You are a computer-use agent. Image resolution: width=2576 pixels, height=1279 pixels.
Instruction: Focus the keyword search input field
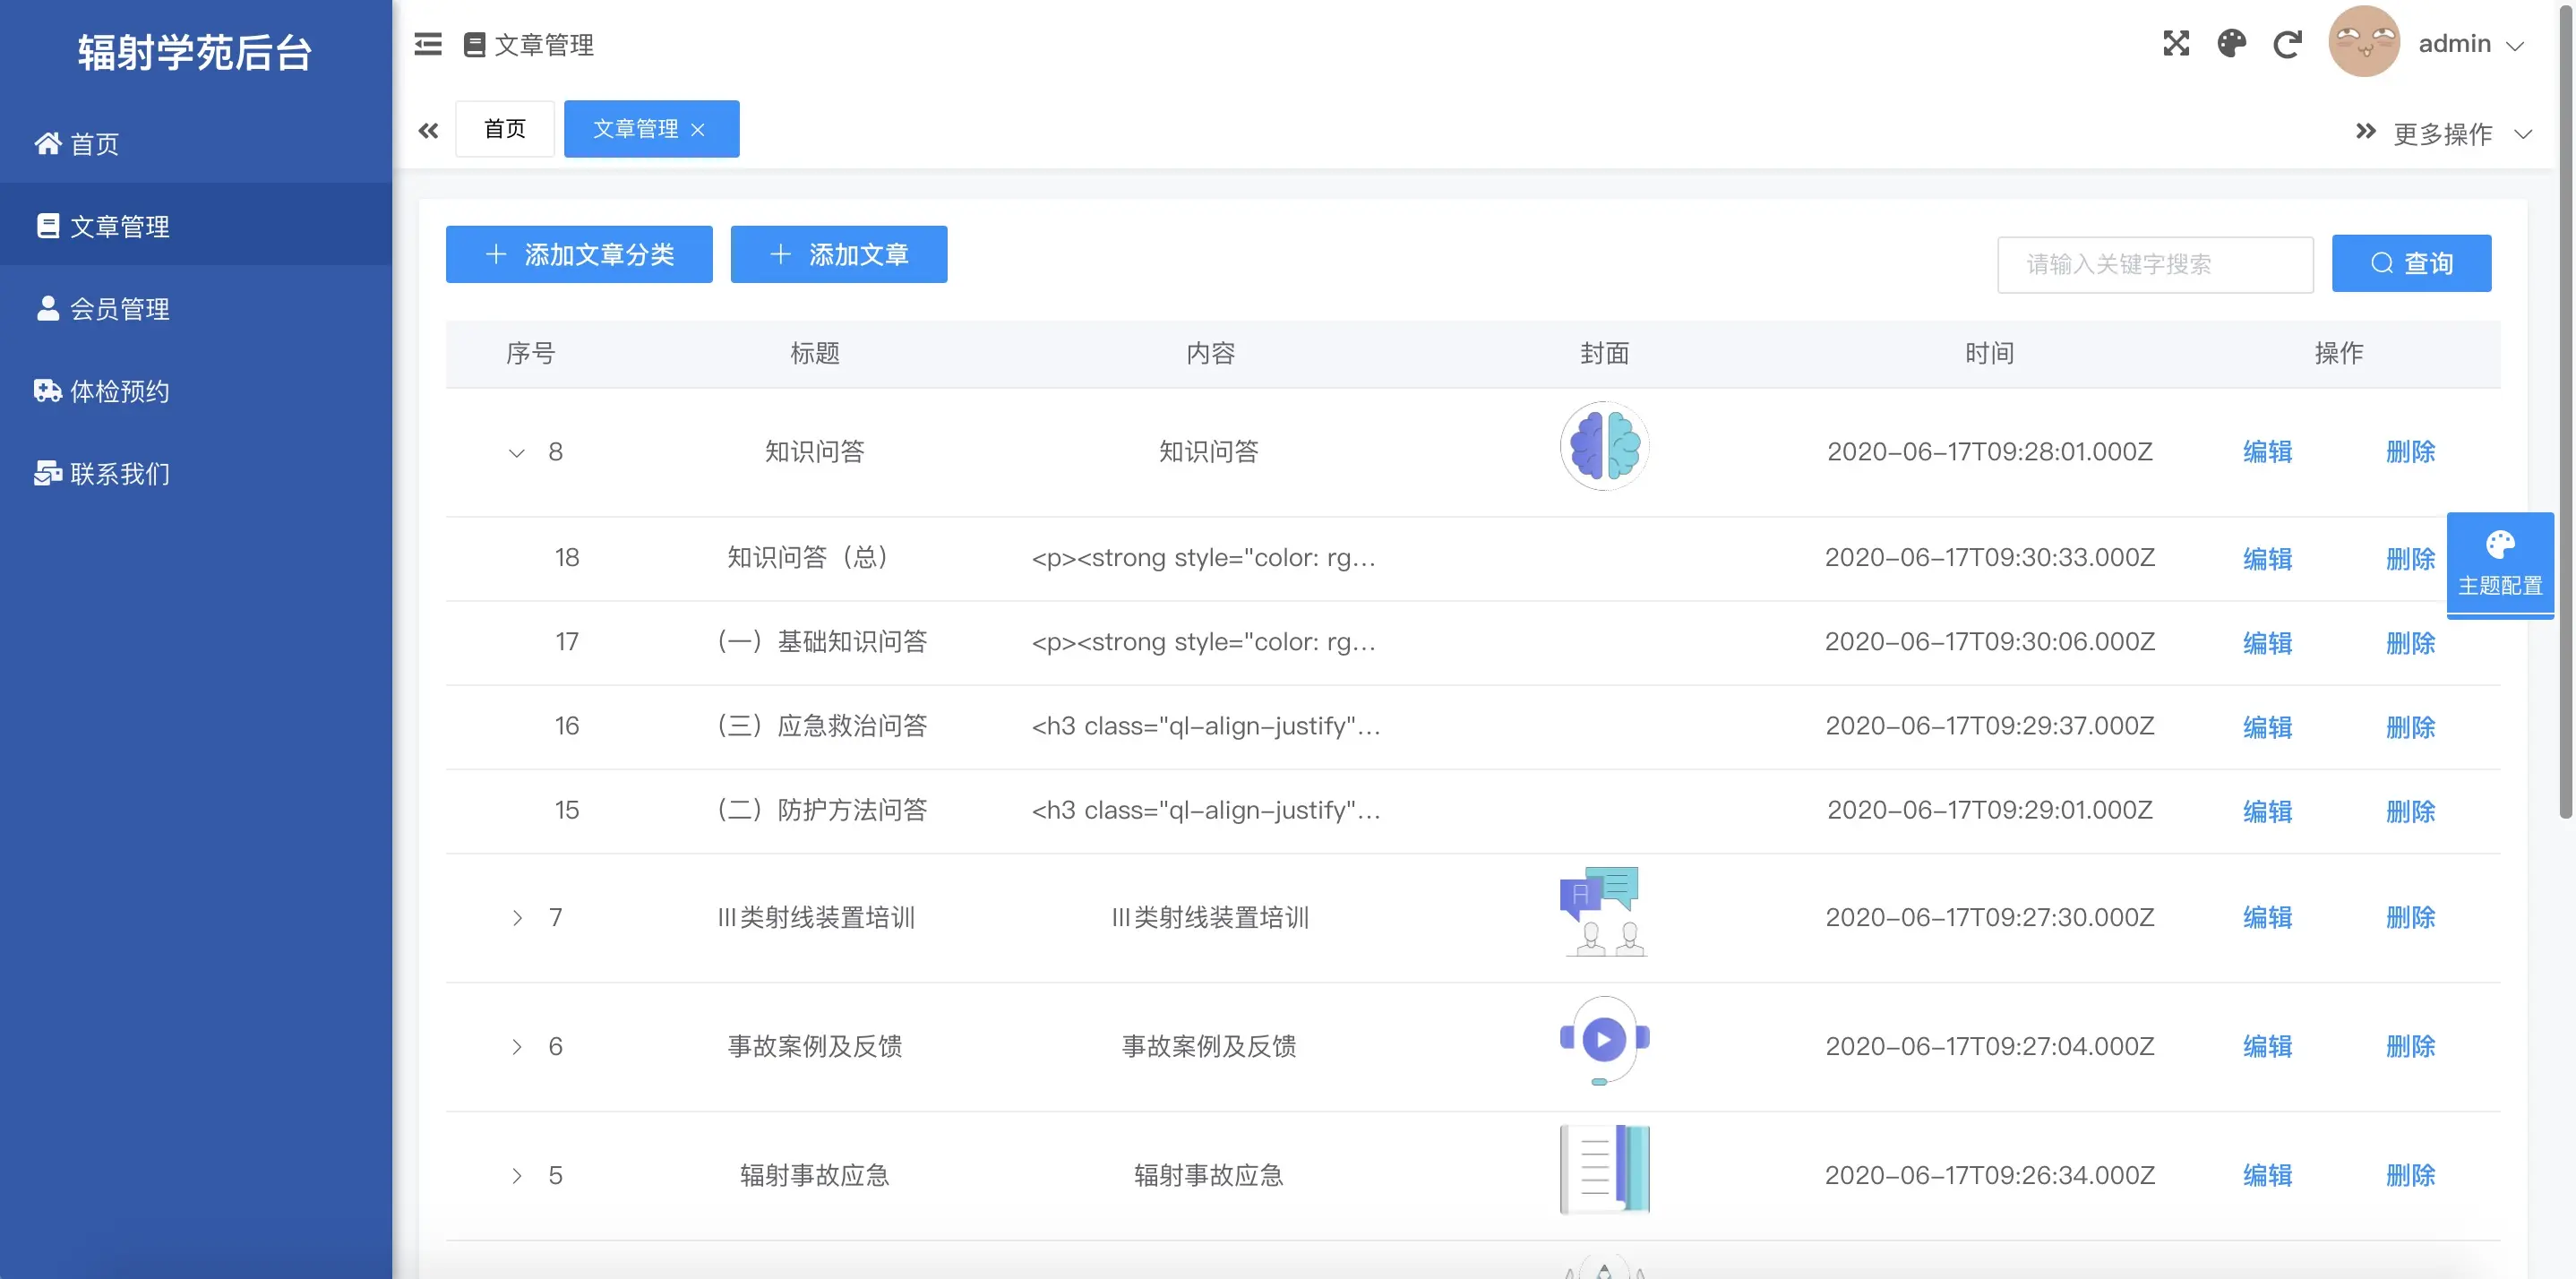(2154, 264)
